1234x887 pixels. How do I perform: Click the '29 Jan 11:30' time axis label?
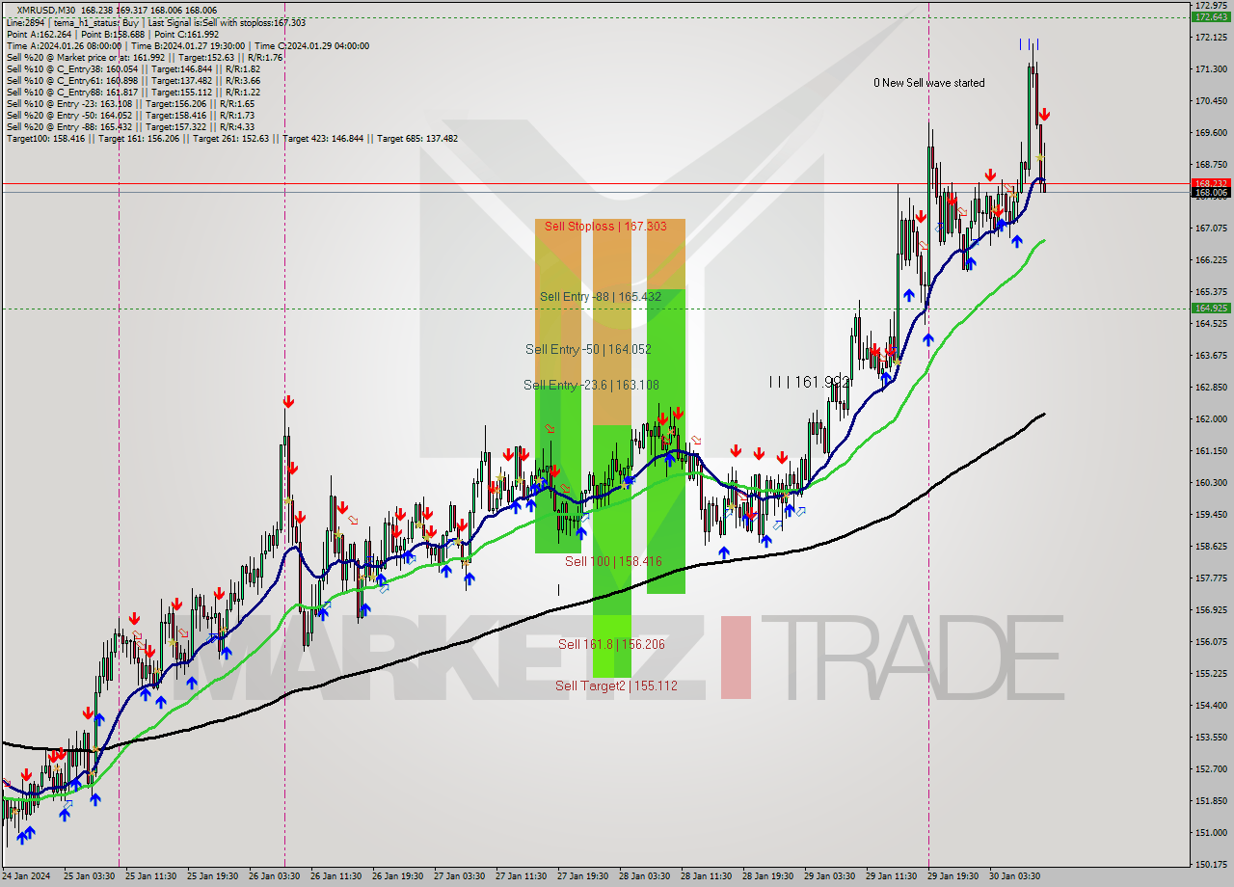(892, 876)
